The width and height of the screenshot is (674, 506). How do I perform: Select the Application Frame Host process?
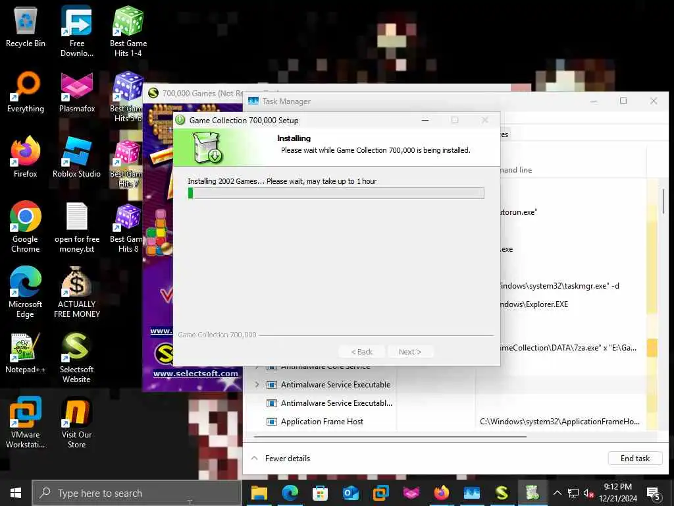click(x=322, y=422)
